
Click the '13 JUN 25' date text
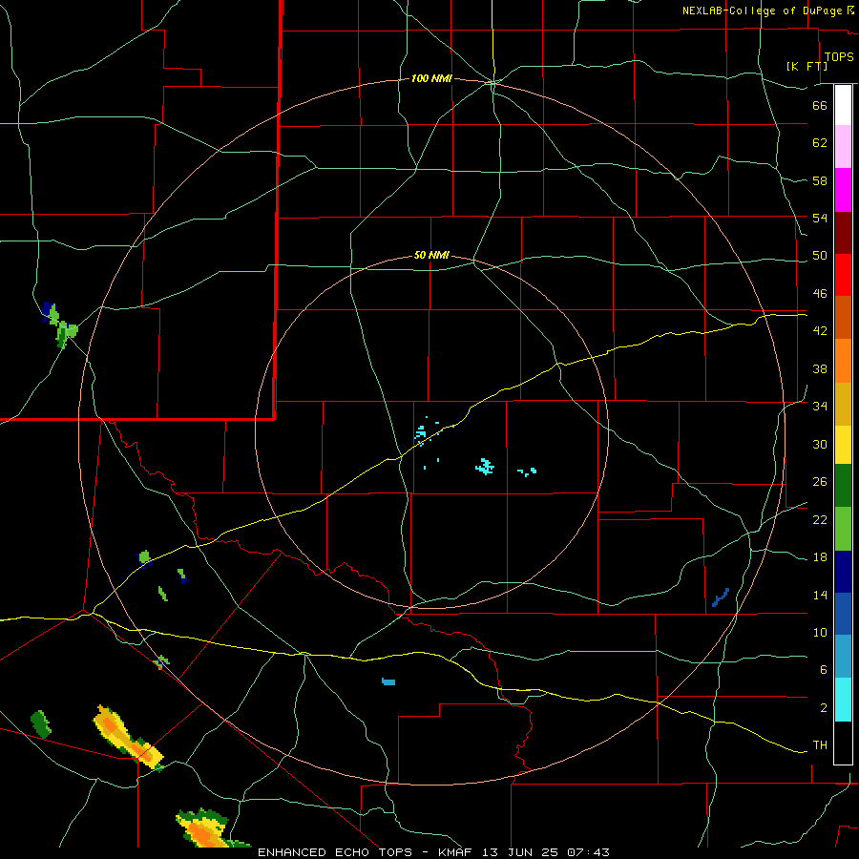click(x=520, y=852)
